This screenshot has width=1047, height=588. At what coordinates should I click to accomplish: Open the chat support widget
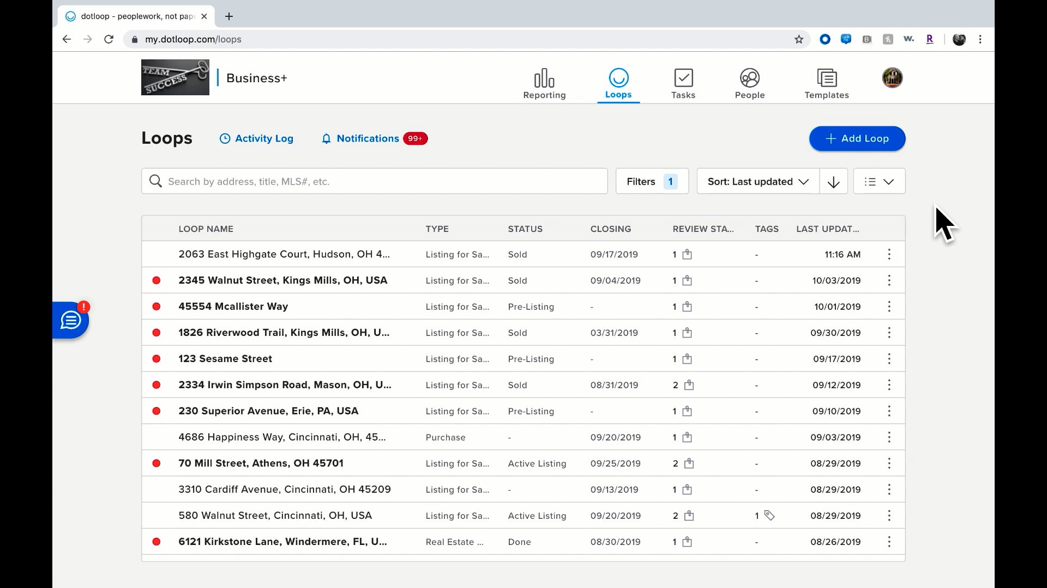click(70, 320)
